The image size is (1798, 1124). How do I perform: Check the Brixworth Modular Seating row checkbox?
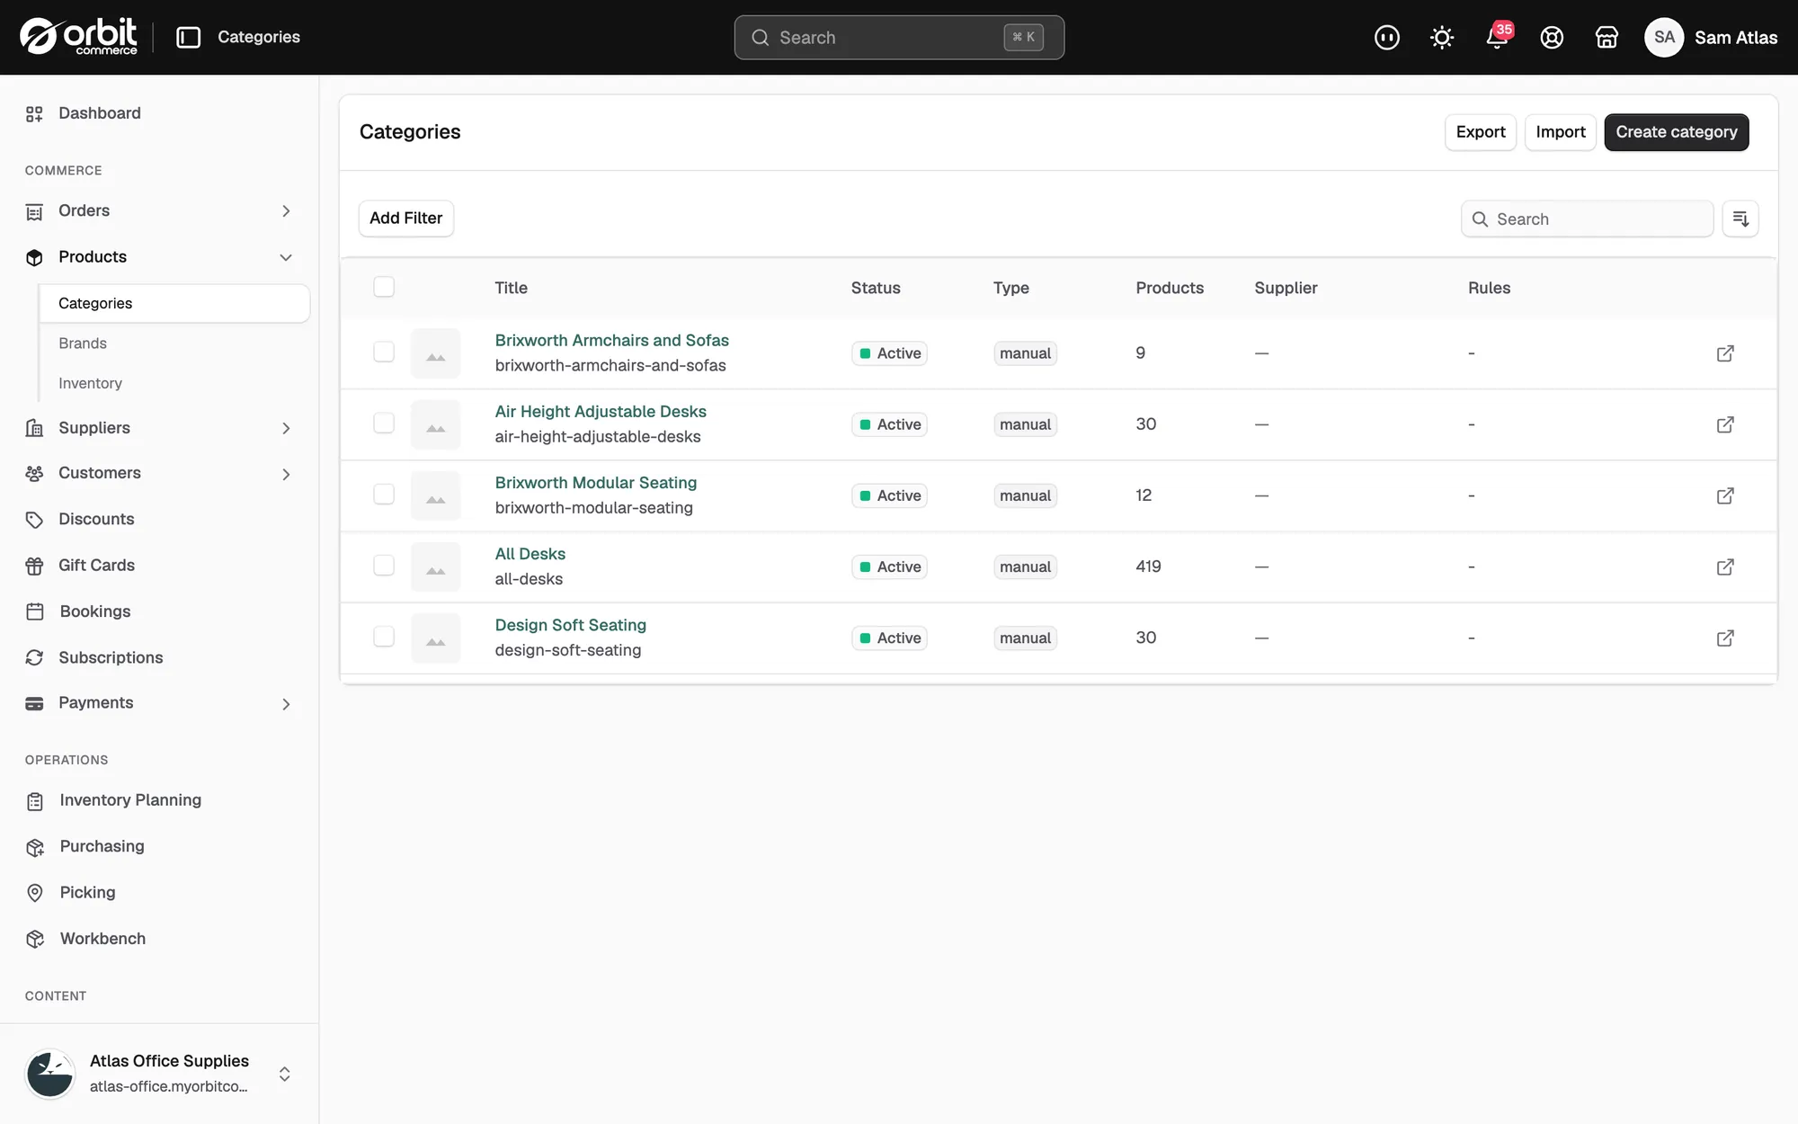[x=384, y=494]
